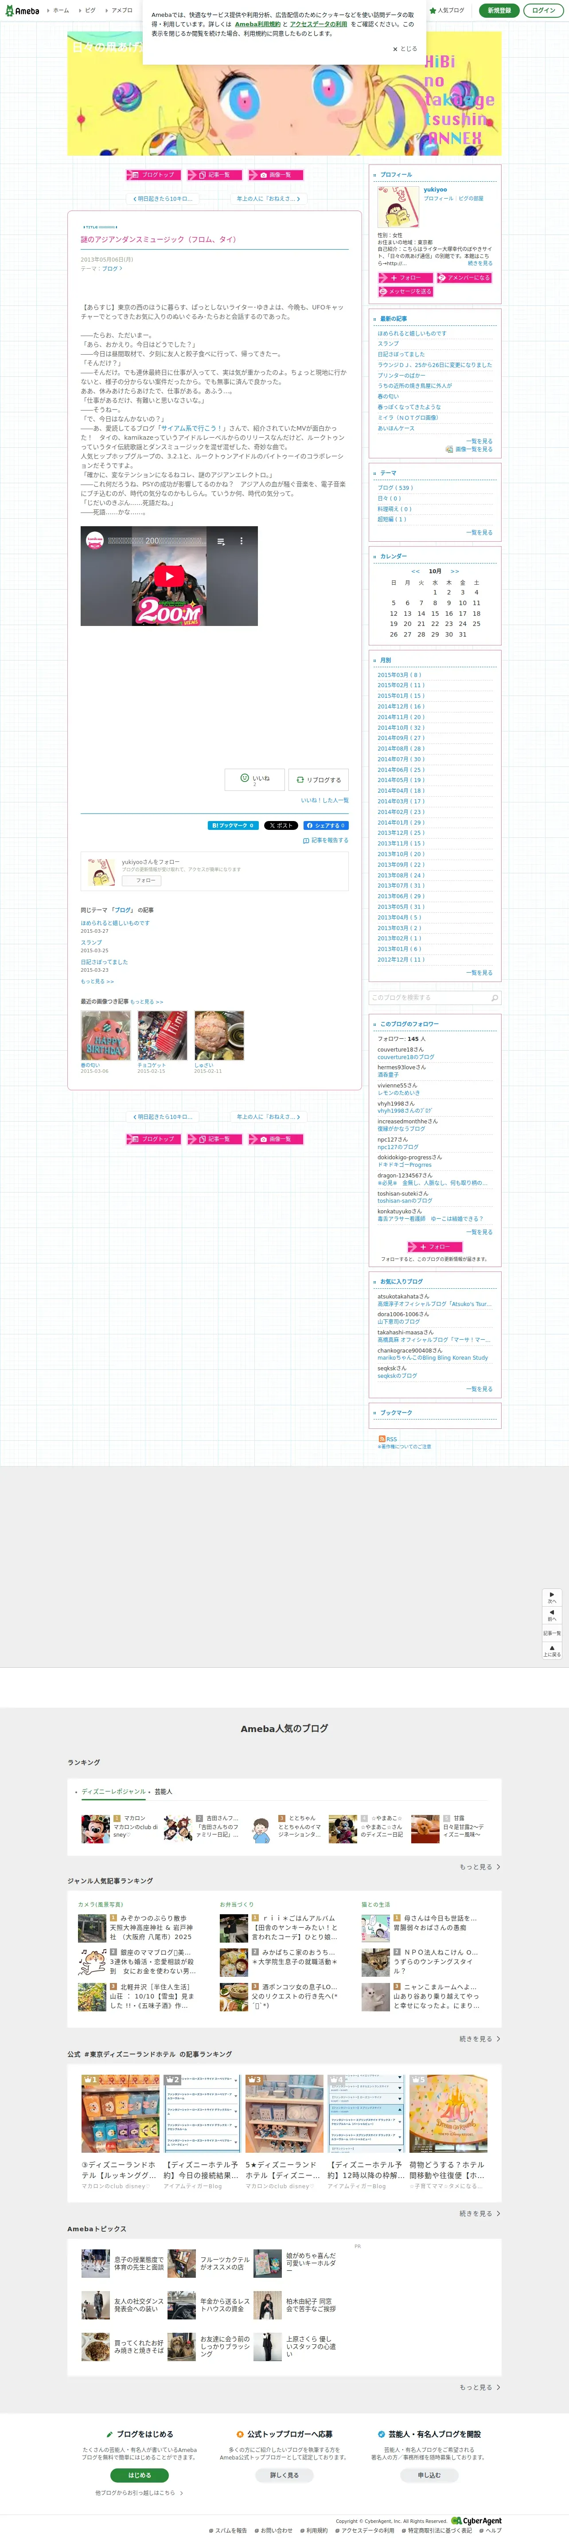Screen dimensions: 569x2538
Task: Click はじめる green button
Action: coord(140,2474)
